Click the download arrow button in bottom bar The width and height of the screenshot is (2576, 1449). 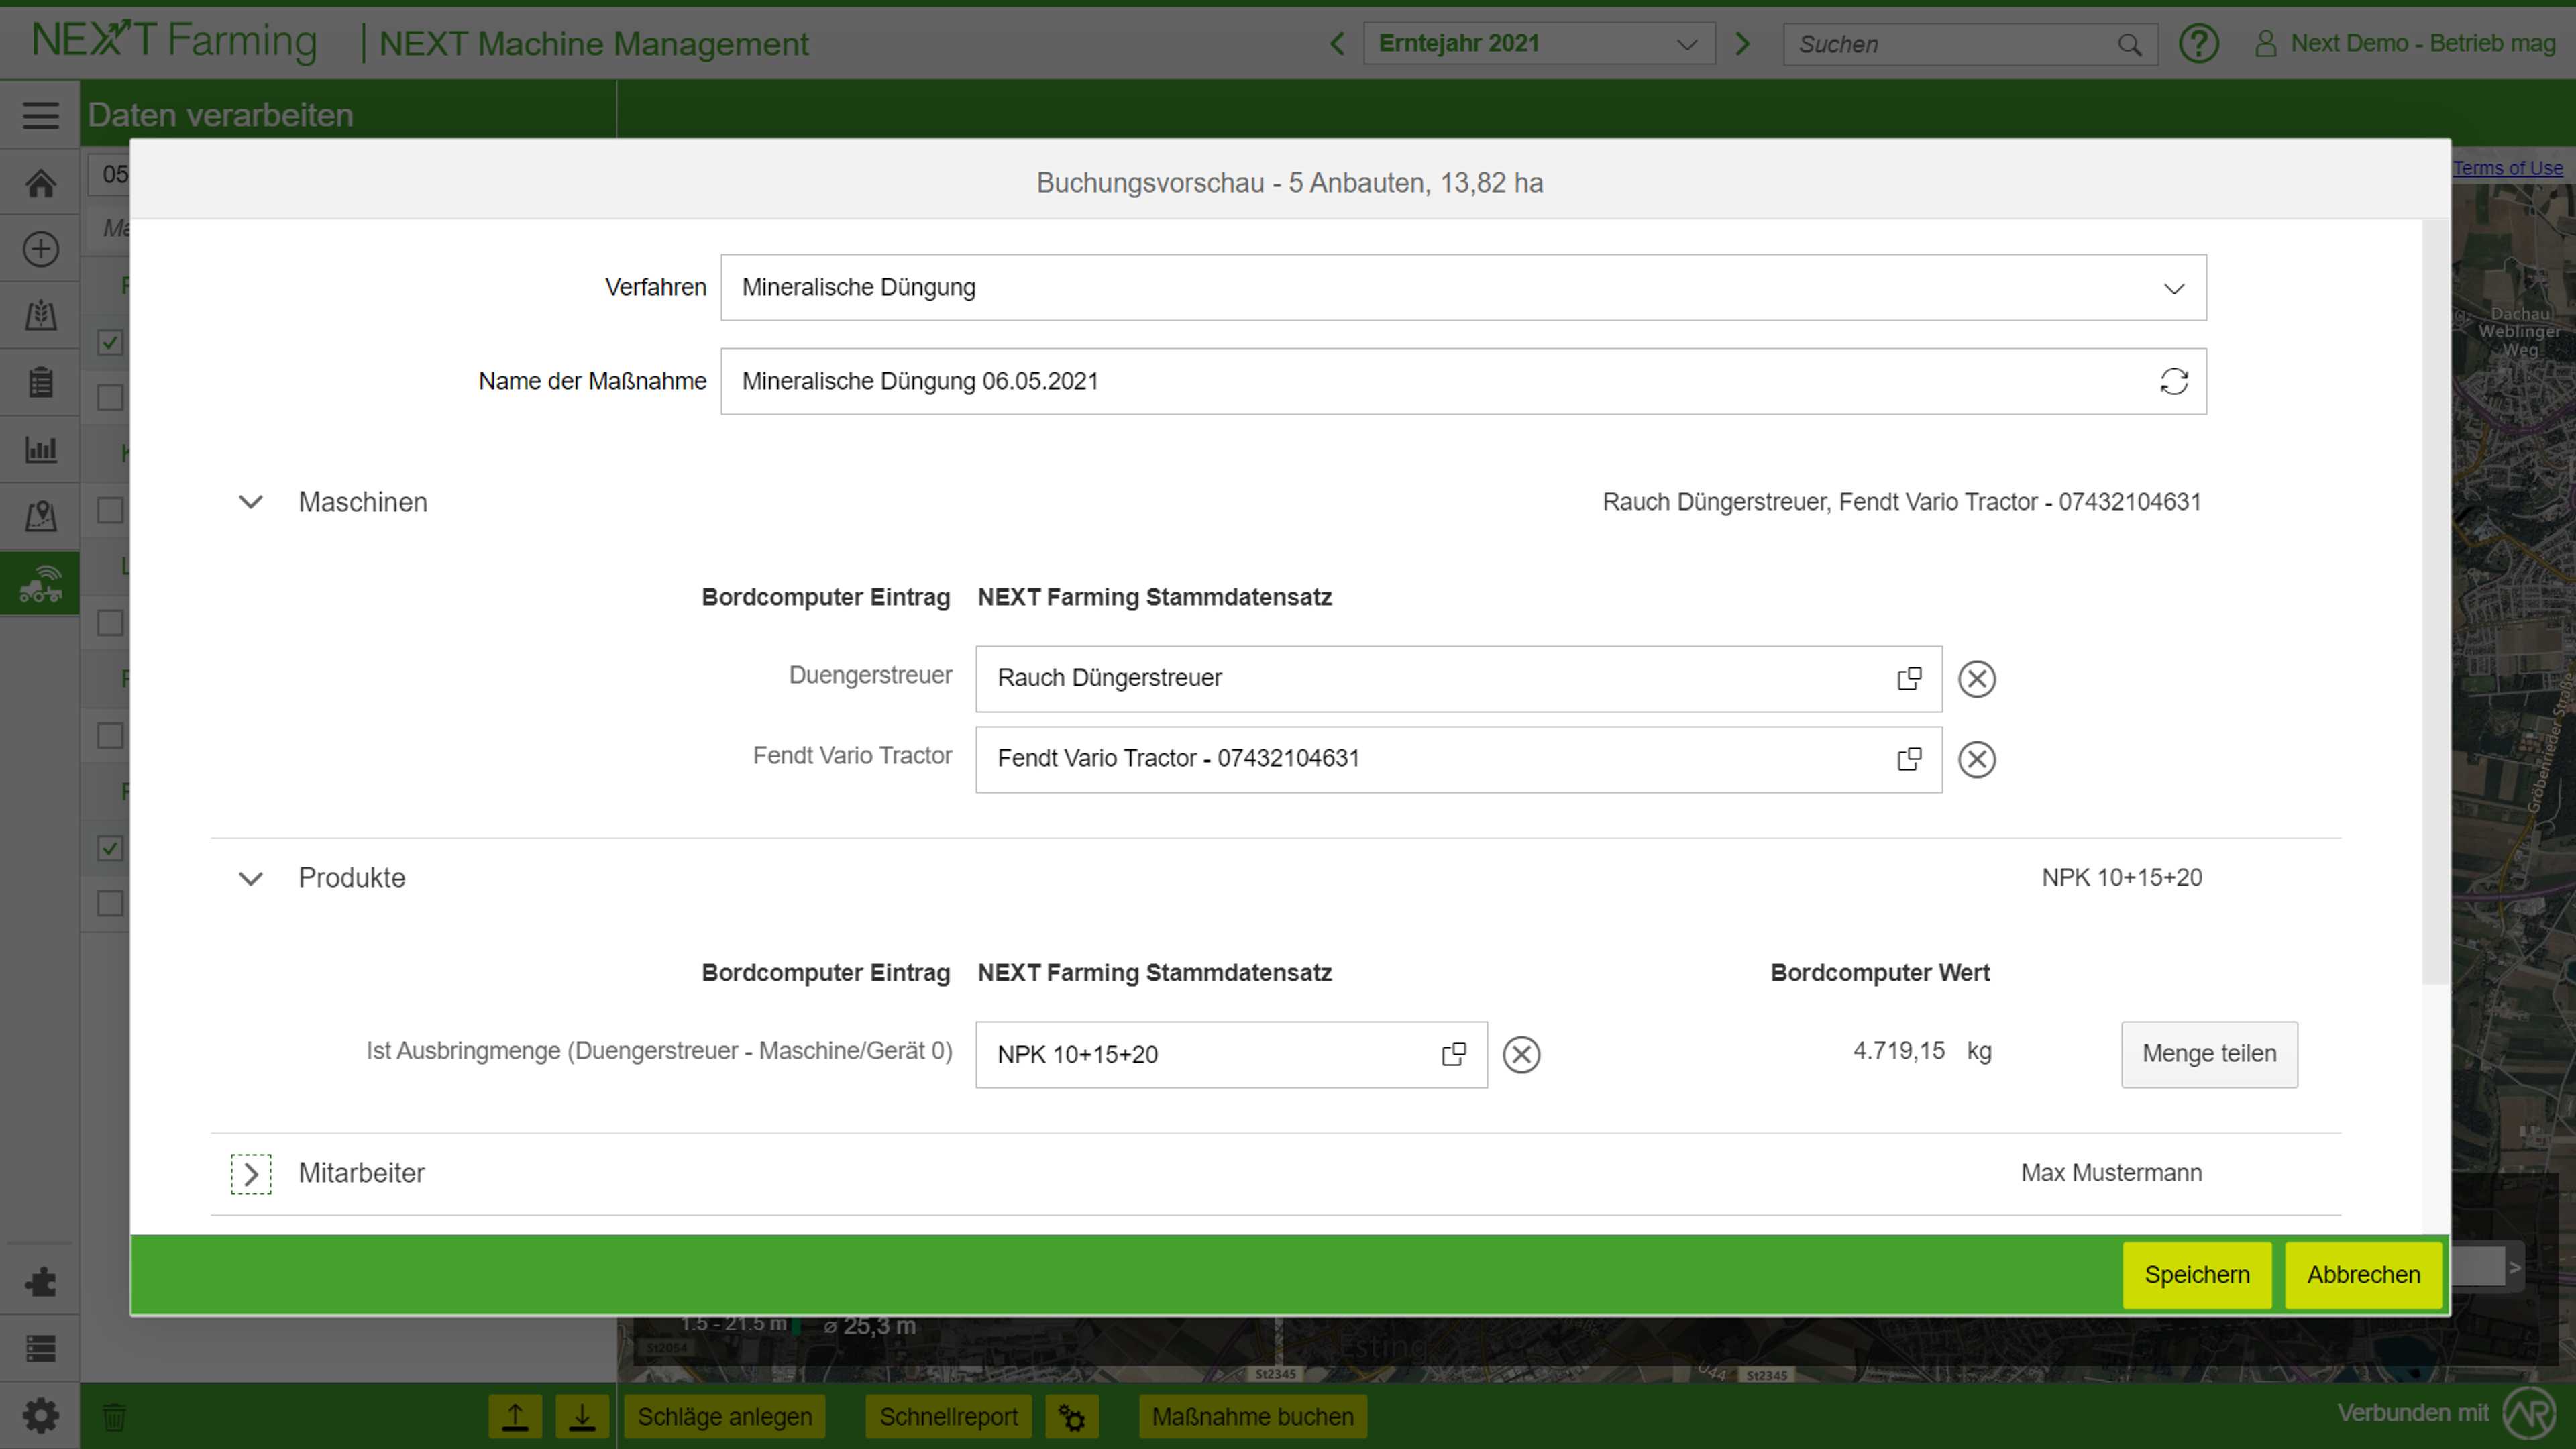coord(582,1417)
